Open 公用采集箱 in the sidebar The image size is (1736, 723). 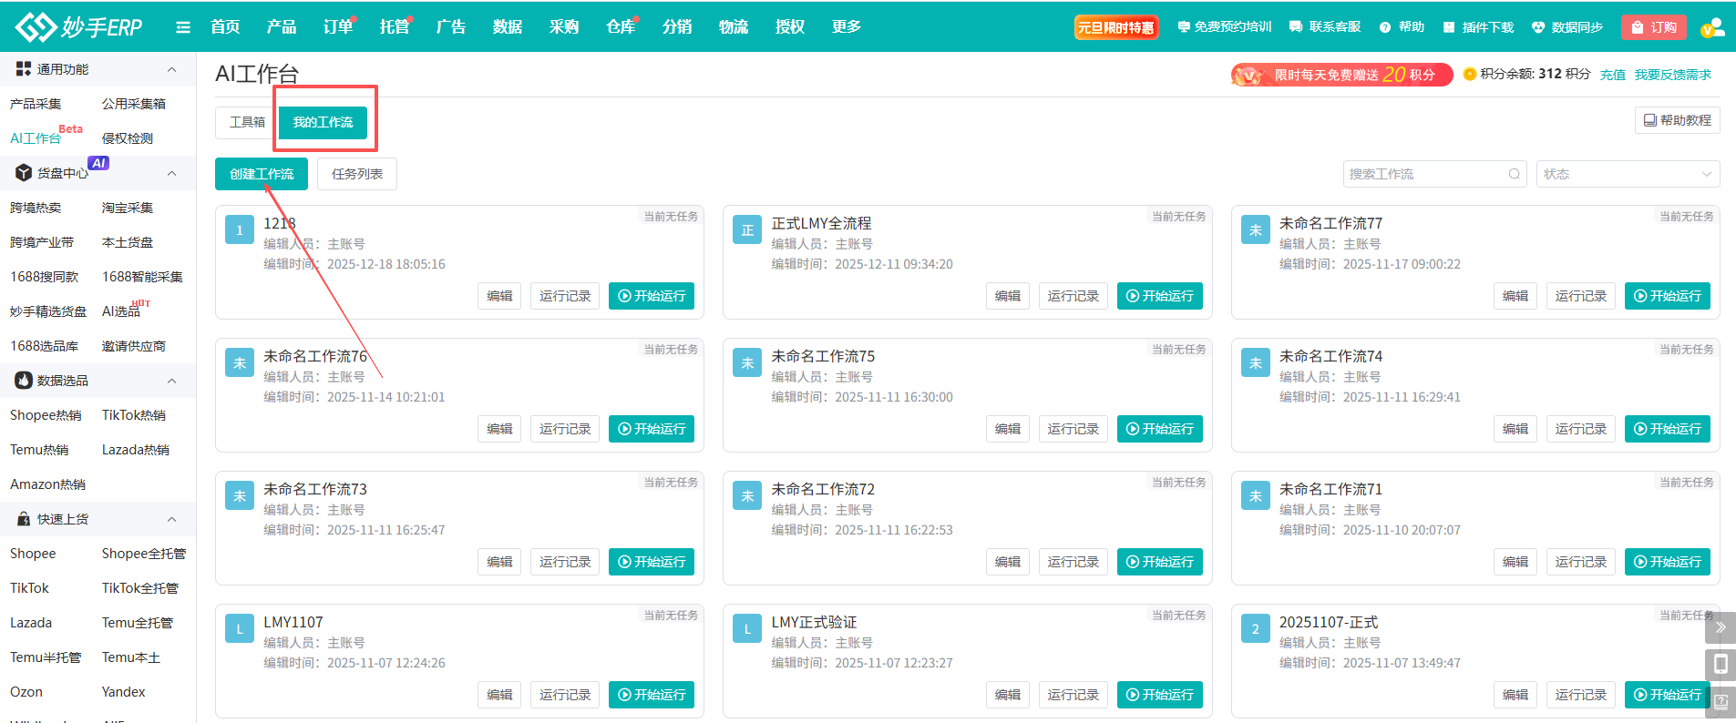pyautogui.click(x=134, y=104)
